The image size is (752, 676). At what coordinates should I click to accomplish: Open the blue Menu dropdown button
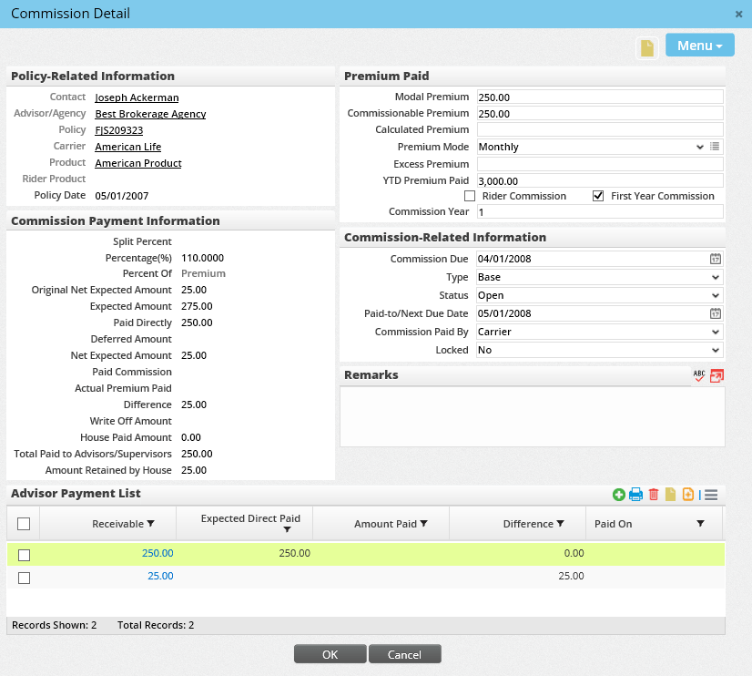point(699,46)
